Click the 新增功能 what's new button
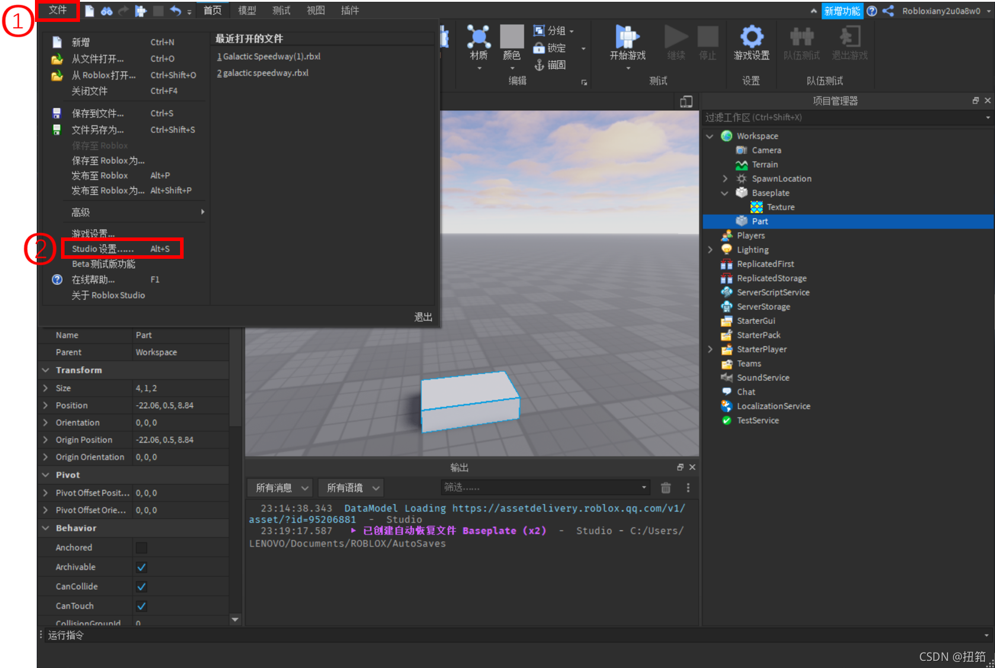 point(842,11)
